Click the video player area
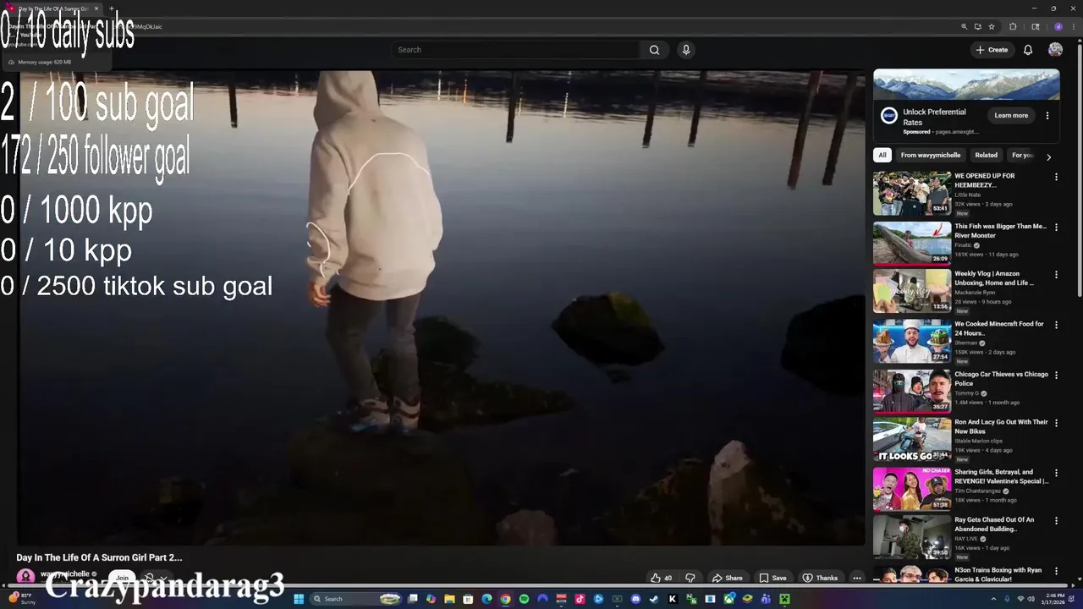This screenshot has width=1083, height=609. click(x=441, y=308)
